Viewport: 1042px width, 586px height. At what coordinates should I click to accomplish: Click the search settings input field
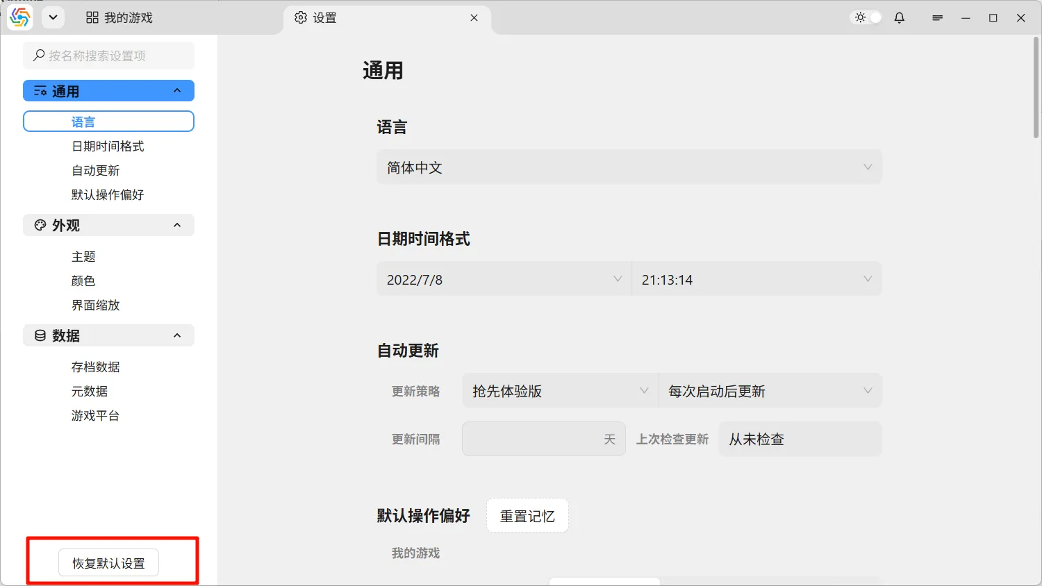pos(109,56)
